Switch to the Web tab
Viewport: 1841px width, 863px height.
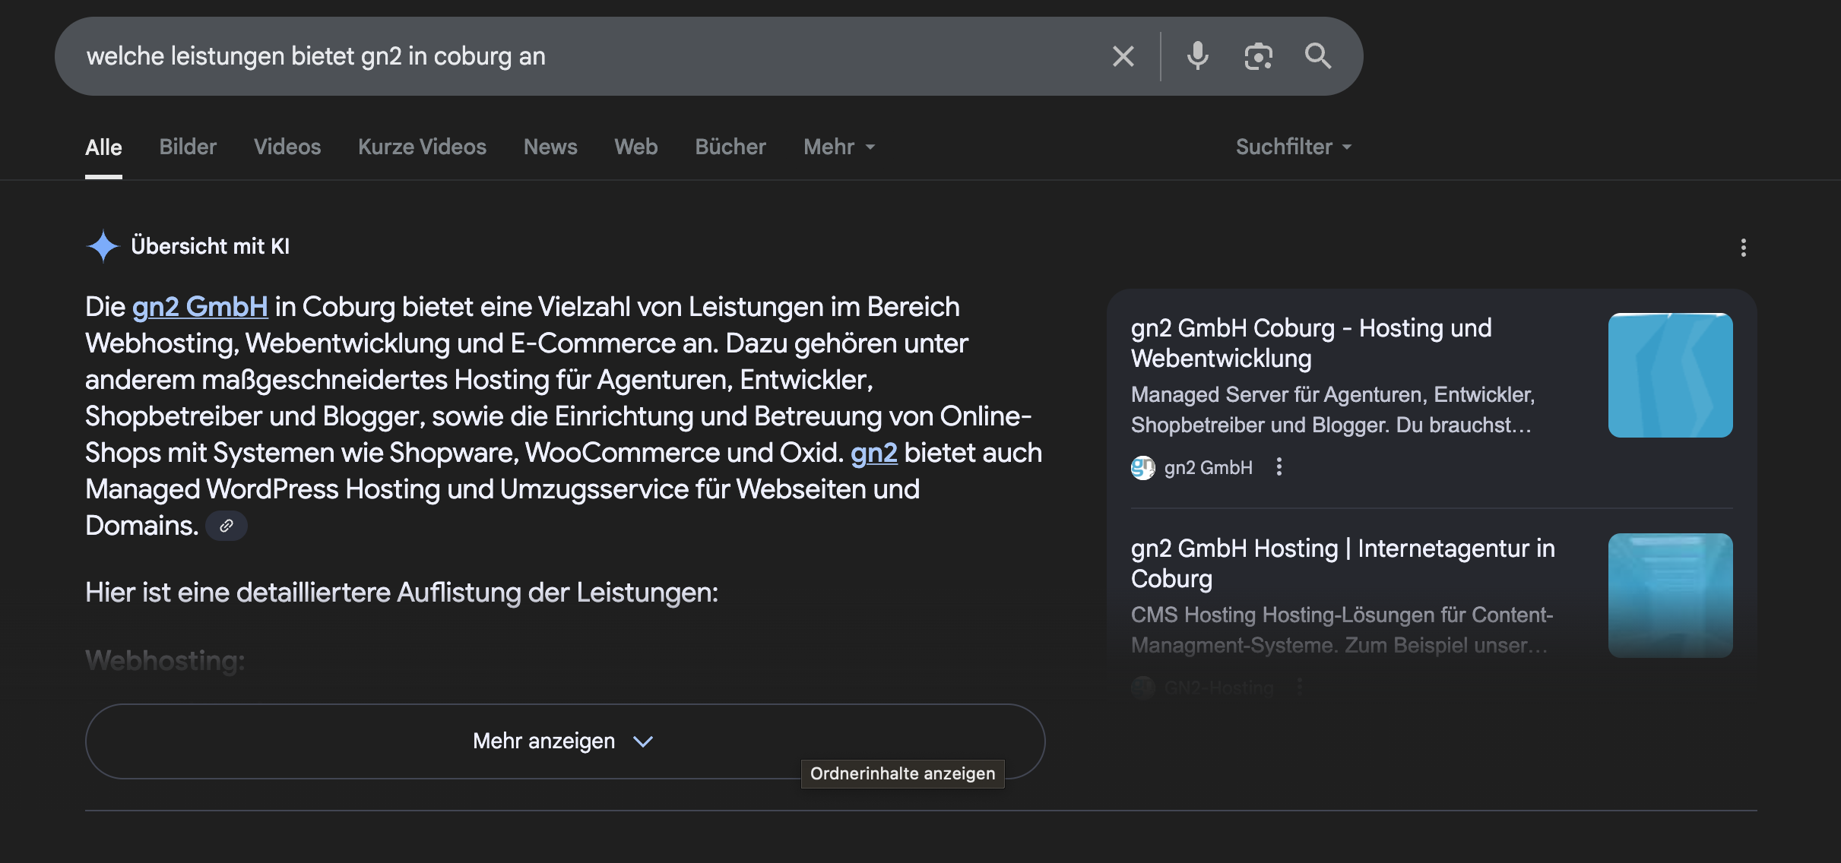636,147
